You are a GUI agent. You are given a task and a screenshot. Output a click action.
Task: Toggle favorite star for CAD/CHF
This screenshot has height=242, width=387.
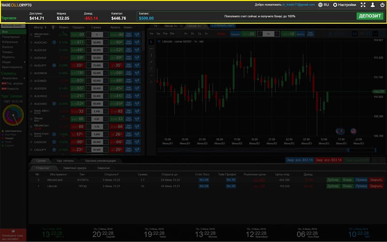pyautogui.click(x=31, y=142)
